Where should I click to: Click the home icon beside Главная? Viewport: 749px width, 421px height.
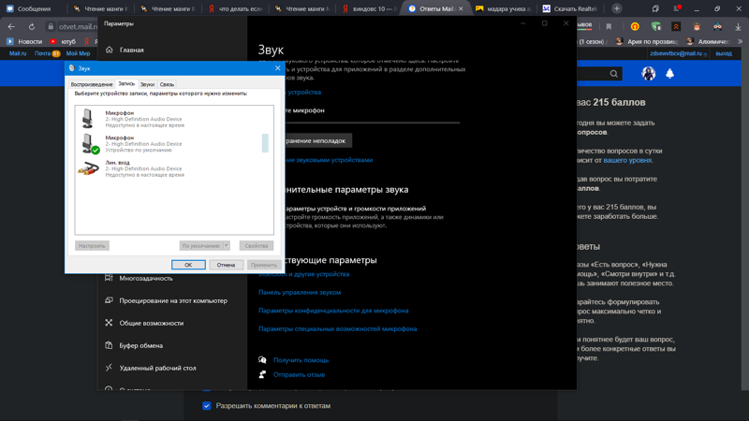coord(110,50)
